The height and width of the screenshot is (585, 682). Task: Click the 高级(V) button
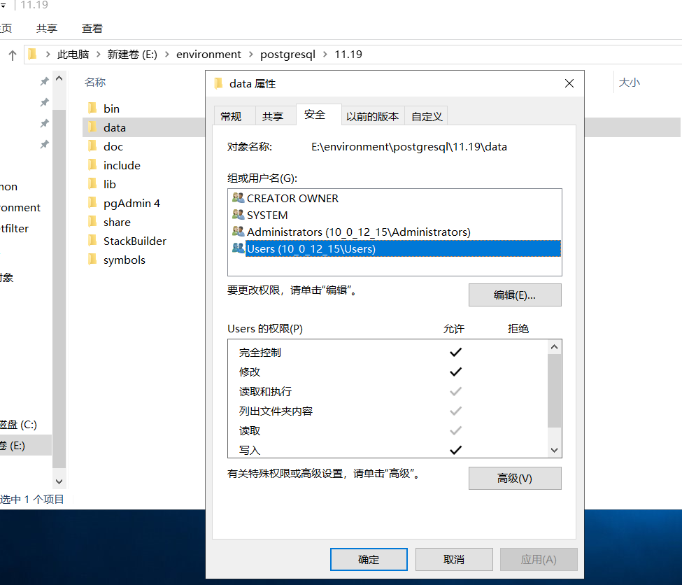tap(515, 479)
